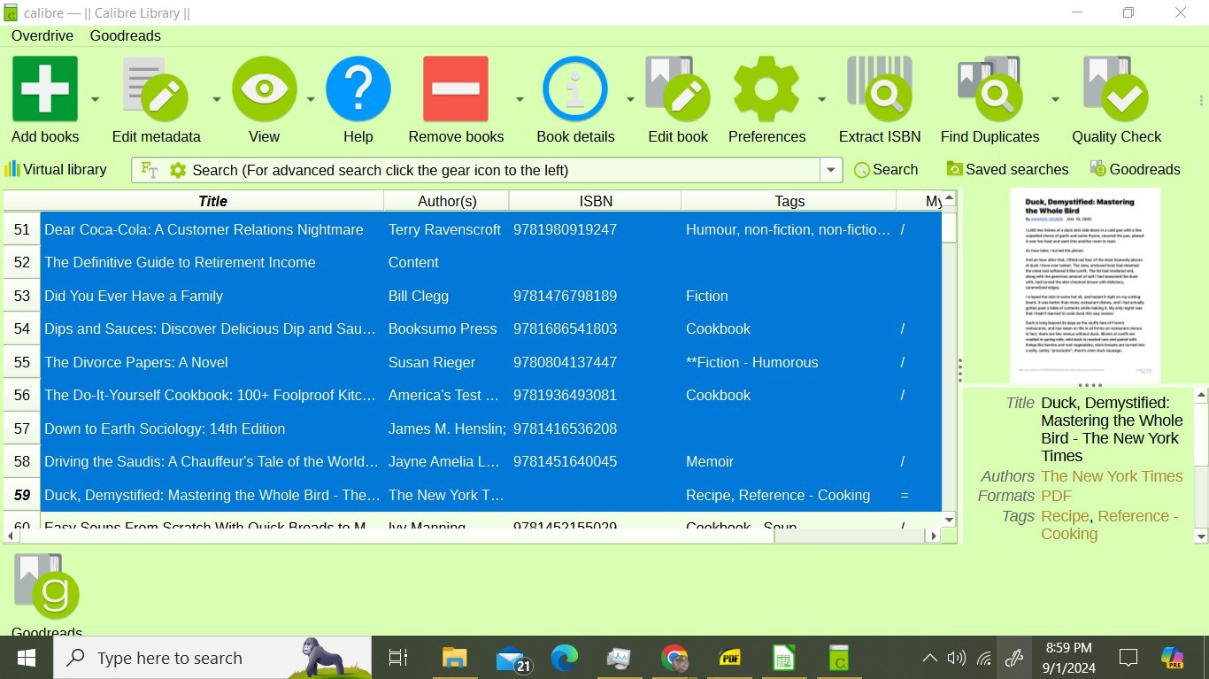Open File Explorer from taskbar

point(454,658)
